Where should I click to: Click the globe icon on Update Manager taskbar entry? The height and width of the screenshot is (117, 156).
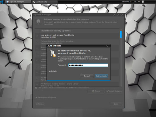[x=8, y=2]
